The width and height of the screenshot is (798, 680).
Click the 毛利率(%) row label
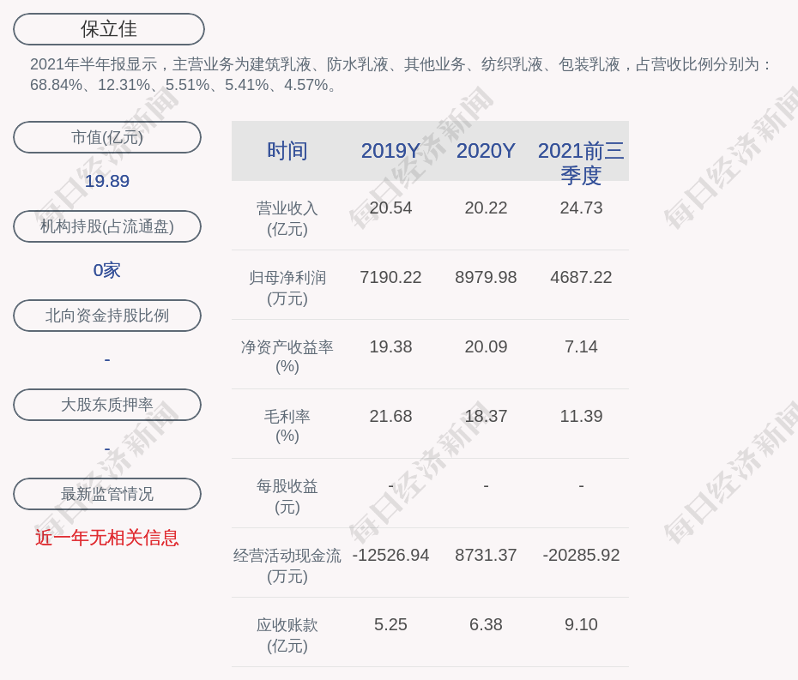pyautogui.click(x=287, y=426)
